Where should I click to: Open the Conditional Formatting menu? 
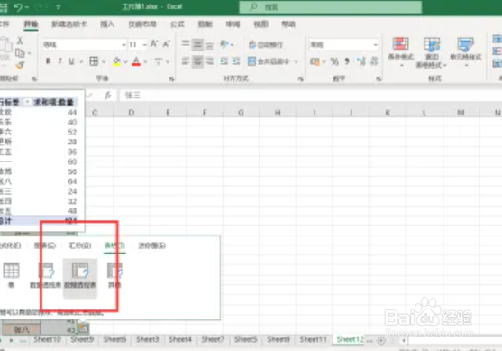[x=401, y=52]
